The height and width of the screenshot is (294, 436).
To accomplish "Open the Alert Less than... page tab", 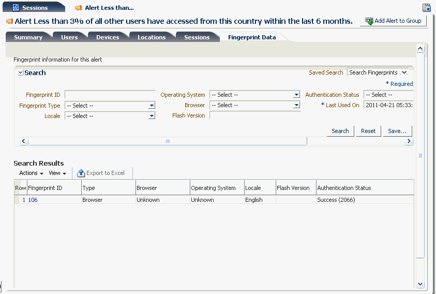I will coord(104,8).
